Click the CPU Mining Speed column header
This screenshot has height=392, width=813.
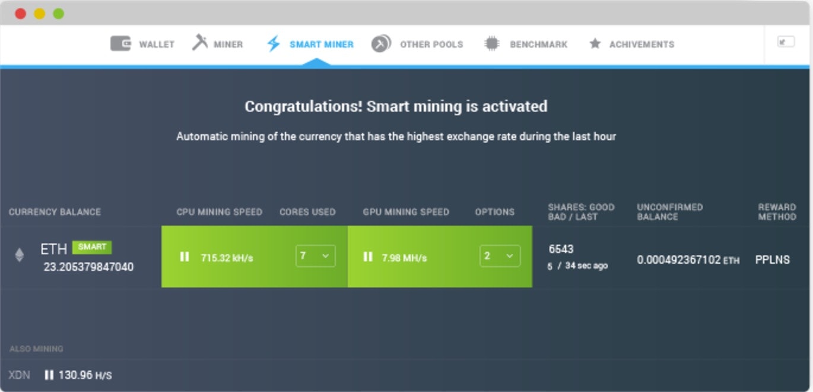pyautogui.click(x=219, y=212)
